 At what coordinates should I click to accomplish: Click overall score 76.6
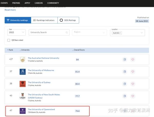(78, 111)
